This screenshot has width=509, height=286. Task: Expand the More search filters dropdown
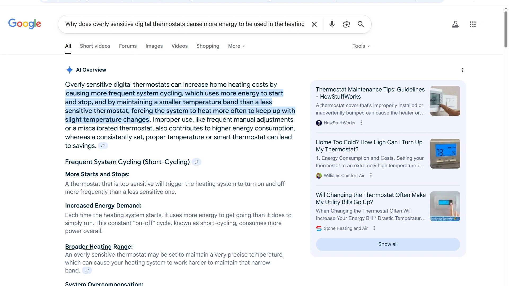click(236, 46)
